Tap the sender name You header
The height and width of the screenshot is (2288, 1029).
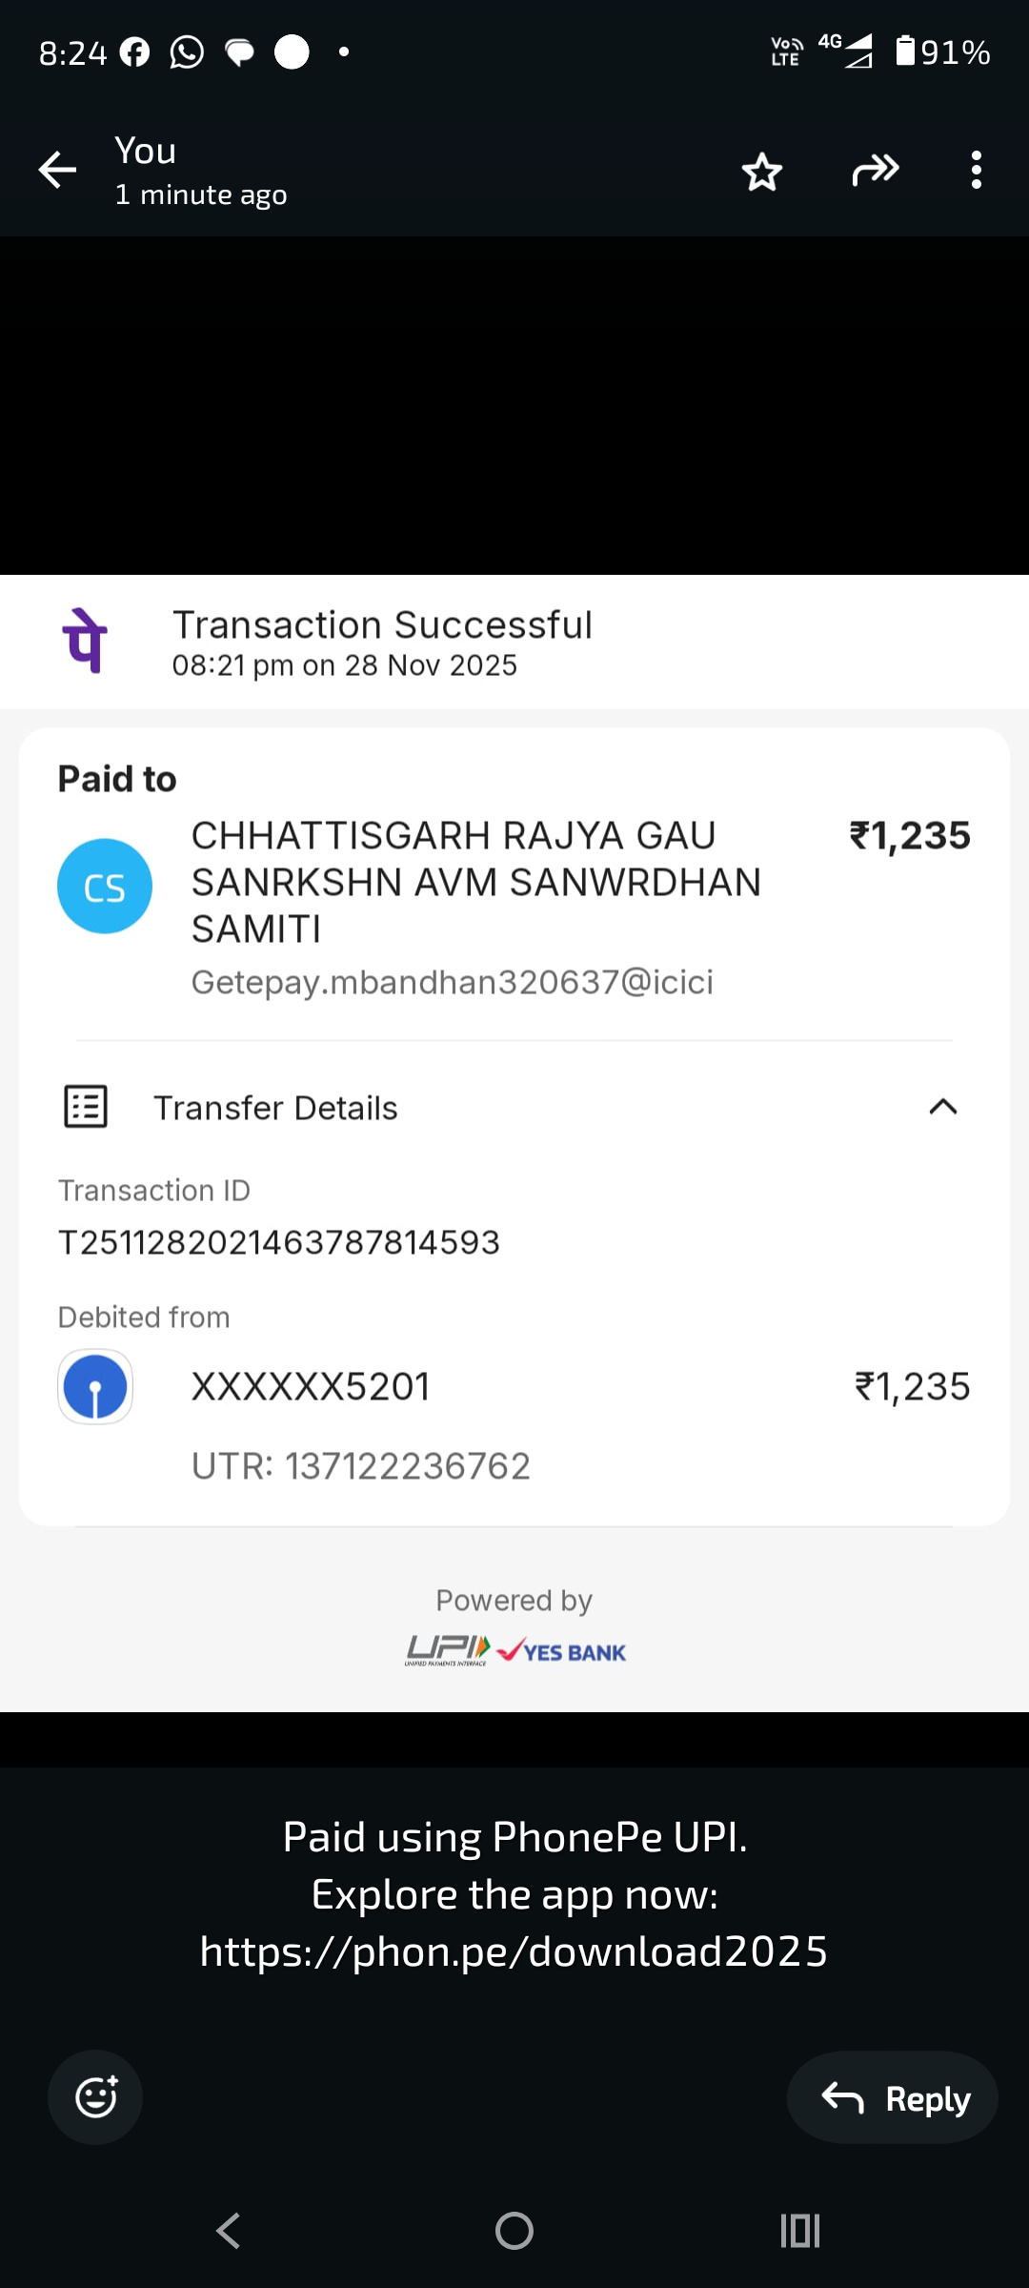click(x=146, y=152)
